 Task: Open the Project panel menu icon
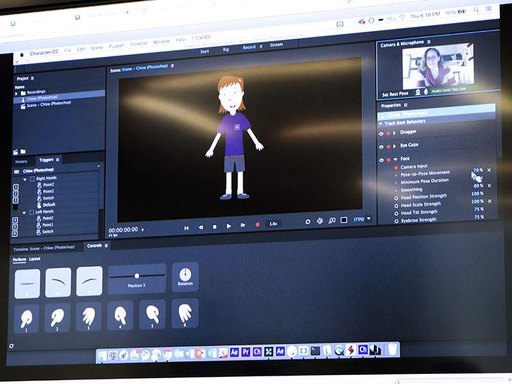point(33,78)
